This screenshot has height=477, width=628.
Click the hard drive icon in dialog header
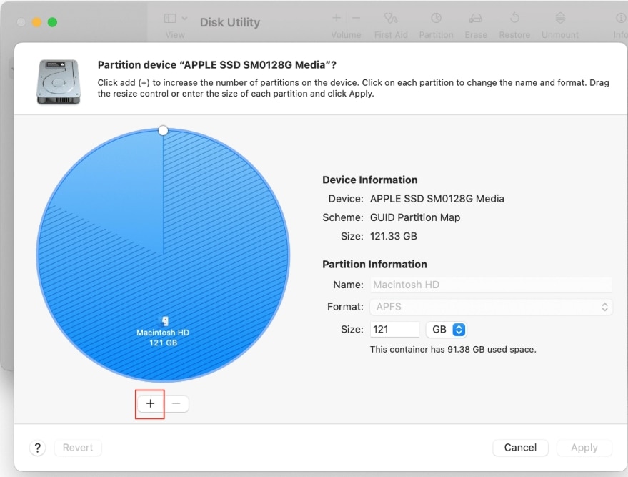(59, 82)
